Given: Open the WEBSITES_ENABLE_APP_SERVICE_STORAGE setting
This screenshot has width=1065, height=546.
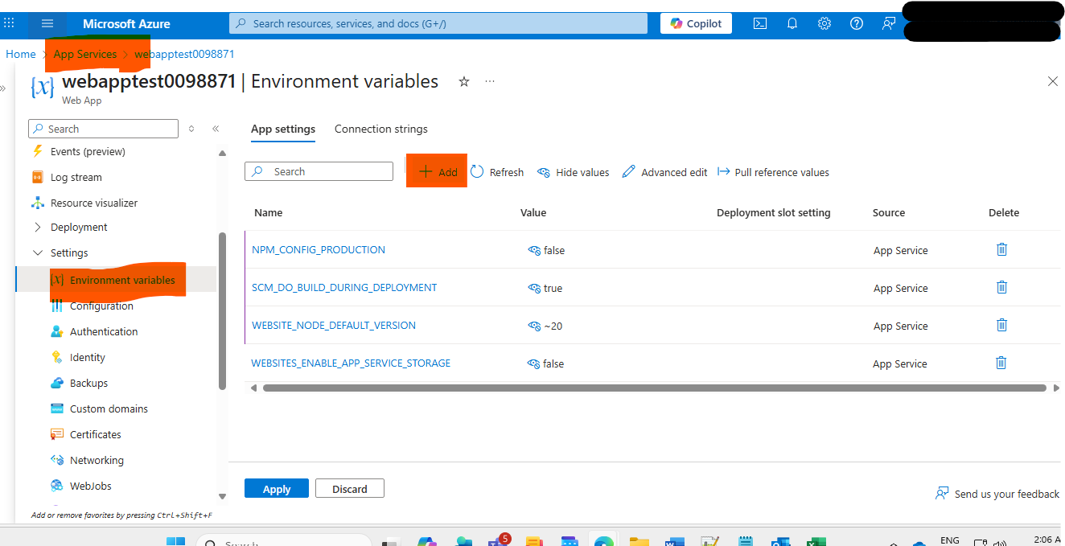Looking at the screenshot, I should tap(351, 363).
